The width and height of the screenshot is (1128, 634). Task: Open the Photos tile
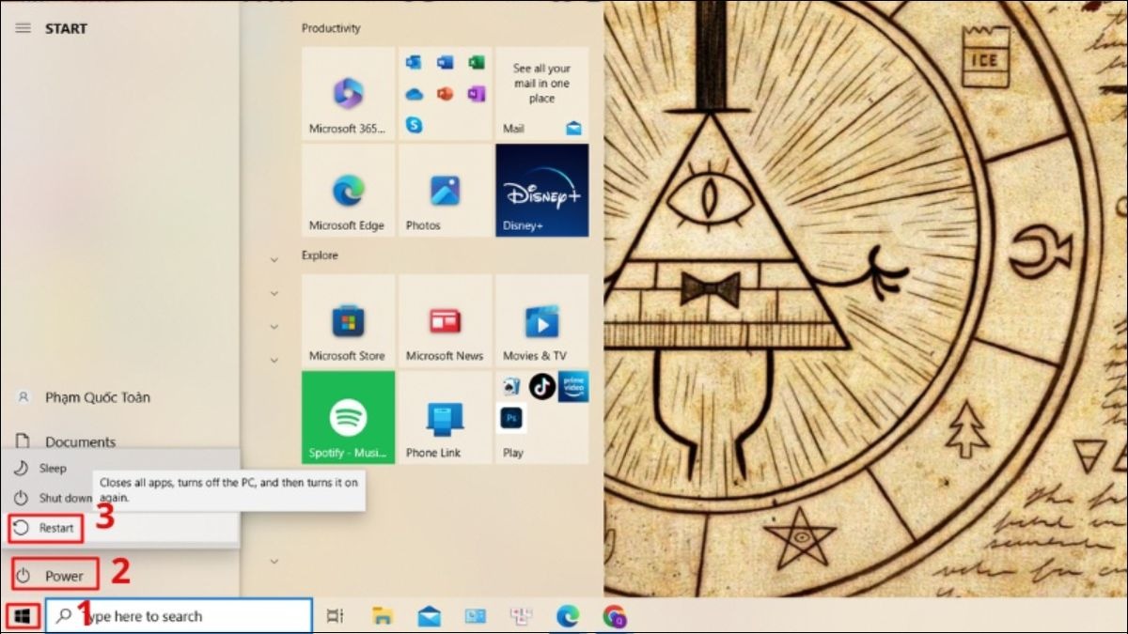coord(445,190)
